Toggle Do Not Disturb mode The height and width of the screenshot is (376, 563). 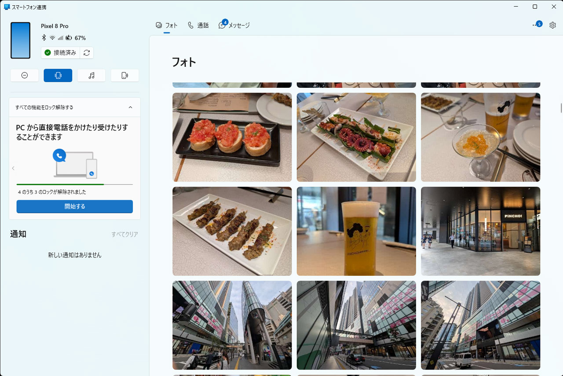[x=24, y=75]
